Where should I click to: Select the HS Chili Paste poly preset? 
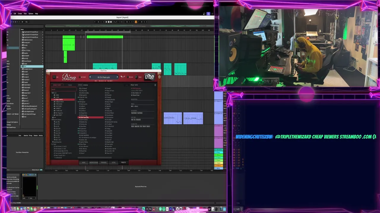(x=91, y=117)
